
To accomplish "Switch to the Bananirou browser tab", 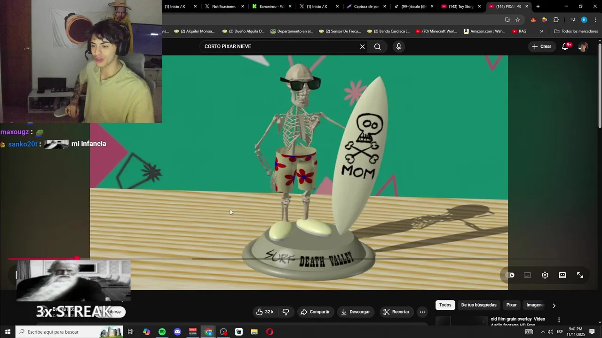I will pyautogui.click(x=270, y=7).
